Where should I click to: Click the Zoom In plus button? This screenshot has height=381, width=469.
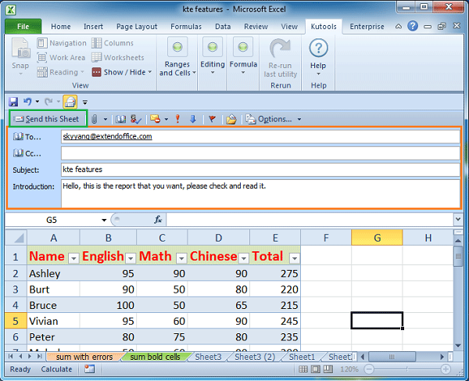(446, 369)
